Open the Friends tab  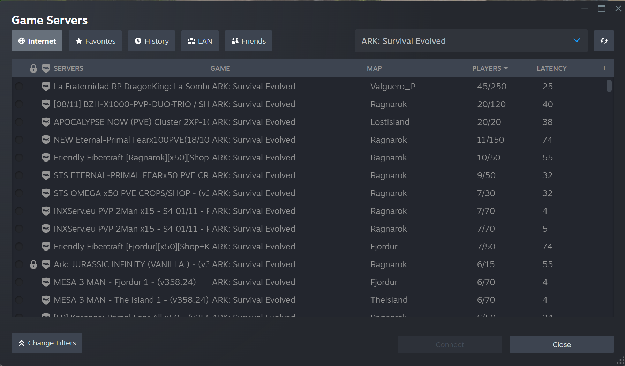[248, 41]
